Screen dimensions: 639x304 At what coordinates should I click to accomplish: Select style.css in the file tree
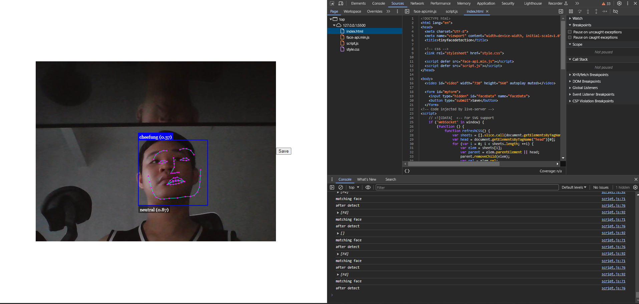(x=353, y=49)
